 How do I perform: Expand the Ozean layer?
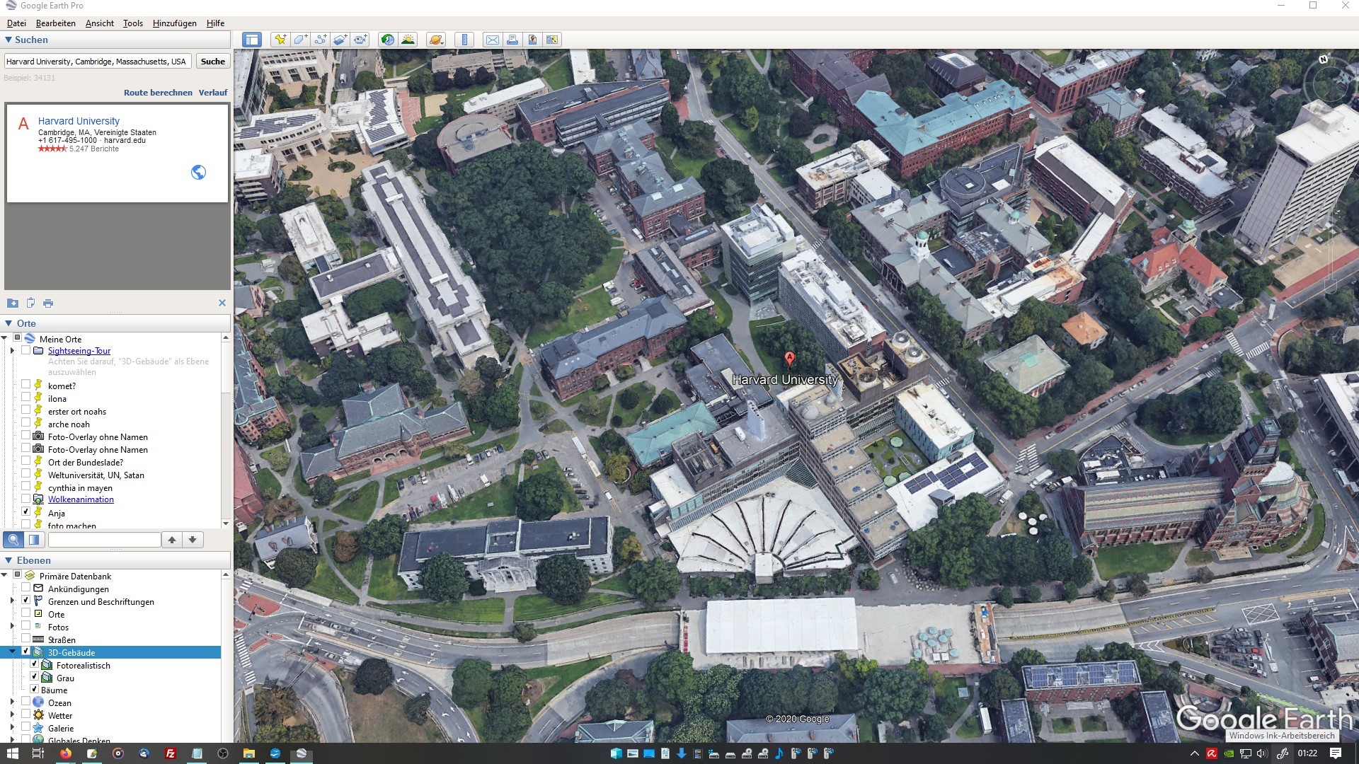pyautogui.click(x=12, y=702)
